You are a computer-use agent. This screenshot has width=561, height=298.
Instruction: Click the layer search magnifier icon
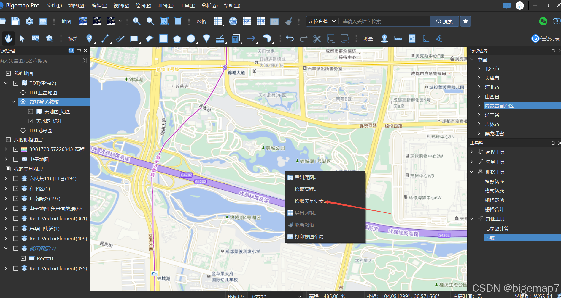71,51
